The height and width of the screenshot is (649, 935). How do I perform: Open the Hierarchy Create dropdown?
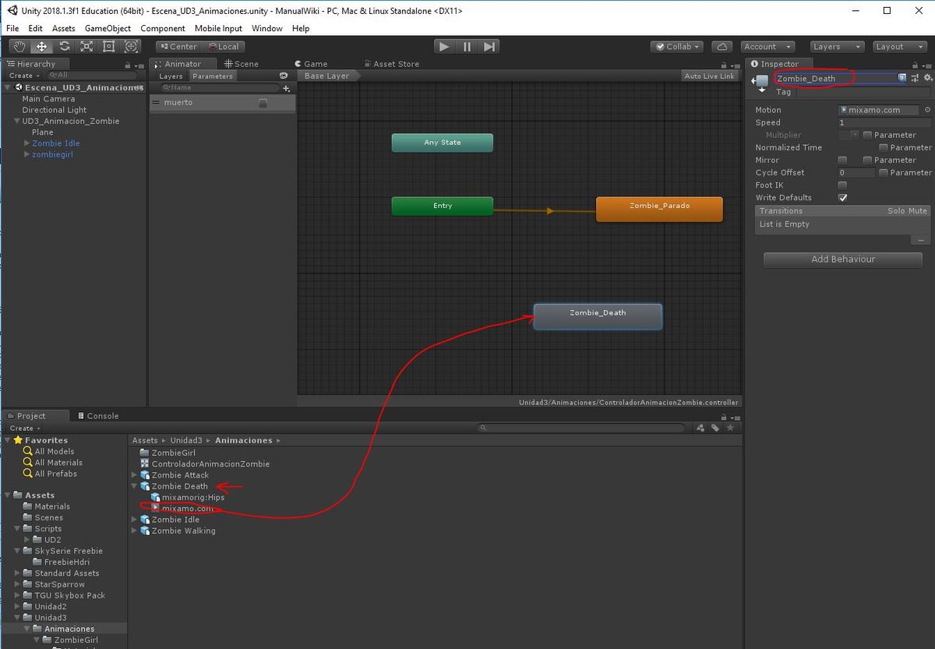pos(23,76)
